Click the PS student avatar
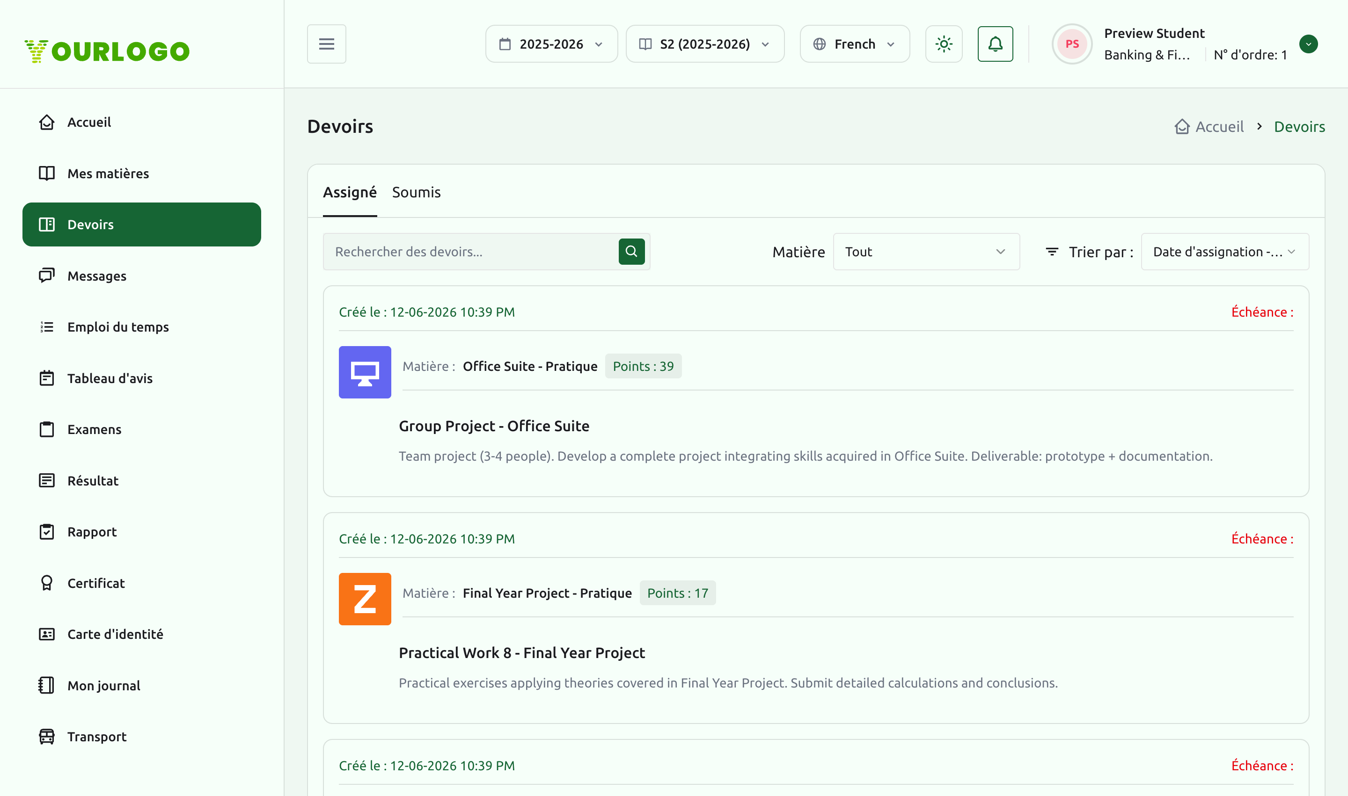1348x796 pixels. (x=1072, y=44)
